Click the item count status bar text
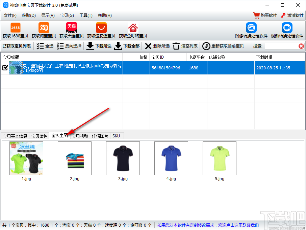306x230 pixels. [77, 225]
